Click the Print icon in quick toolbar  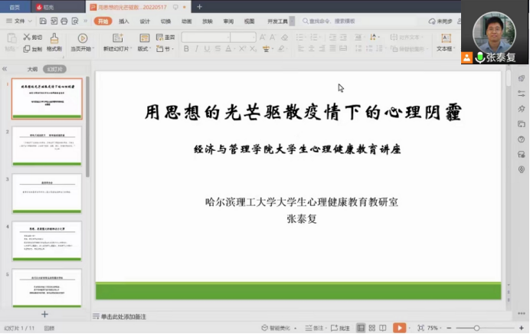click(64, 21)
